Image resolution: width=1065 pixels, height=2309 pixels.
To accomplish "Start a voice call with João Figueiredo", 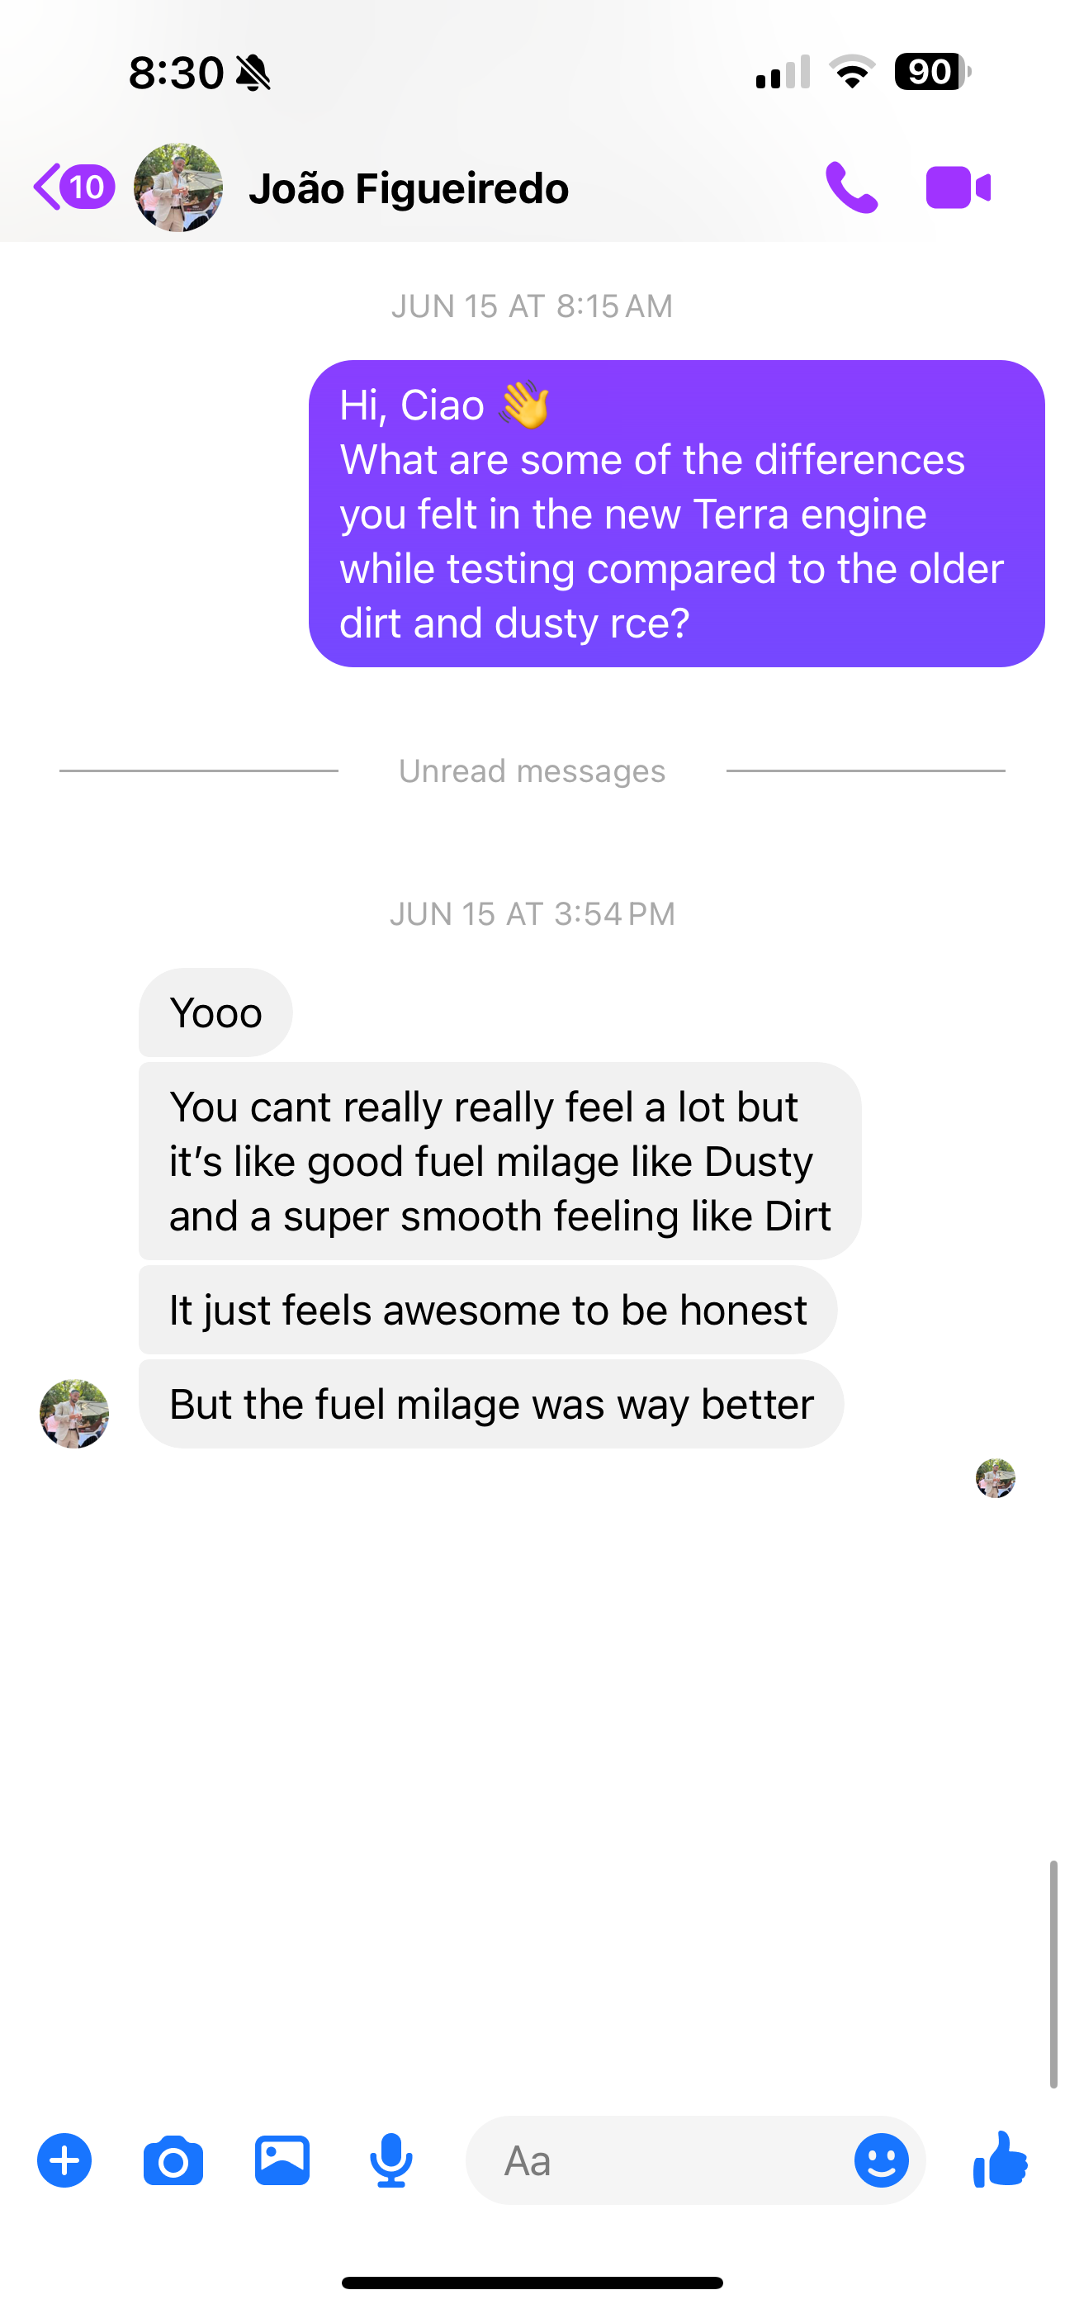I will [850, 188].
